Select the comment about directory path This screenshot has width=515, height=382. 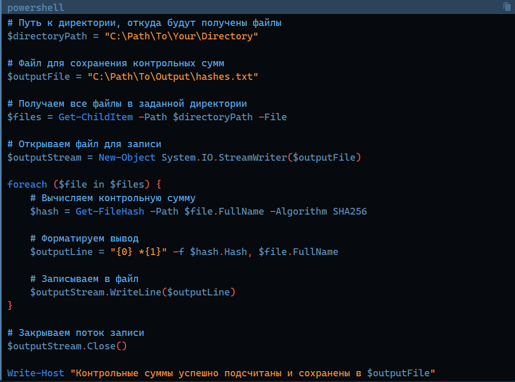(144, 23)
